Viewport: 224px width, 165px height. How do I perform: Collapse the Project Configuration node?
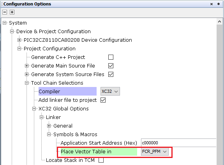pyautogui.click(x=19, y=49)
